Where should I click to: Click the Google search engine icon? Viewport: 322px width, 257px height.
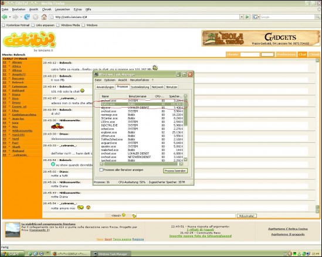tap(255, 17)
